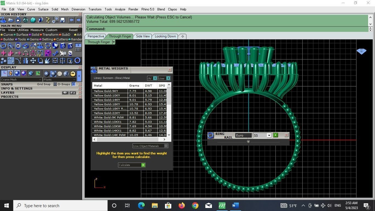375x211 pixels.
Task: Open the Plastic material dropdown
Action: coord(59,79)
